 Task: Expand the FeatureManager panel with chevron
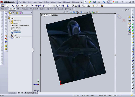(x=31, y=13)
